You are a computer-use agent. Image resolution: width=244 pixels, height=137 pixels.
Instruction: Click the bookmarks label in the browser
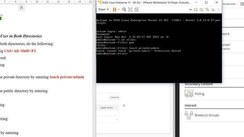tap(229, 4)
